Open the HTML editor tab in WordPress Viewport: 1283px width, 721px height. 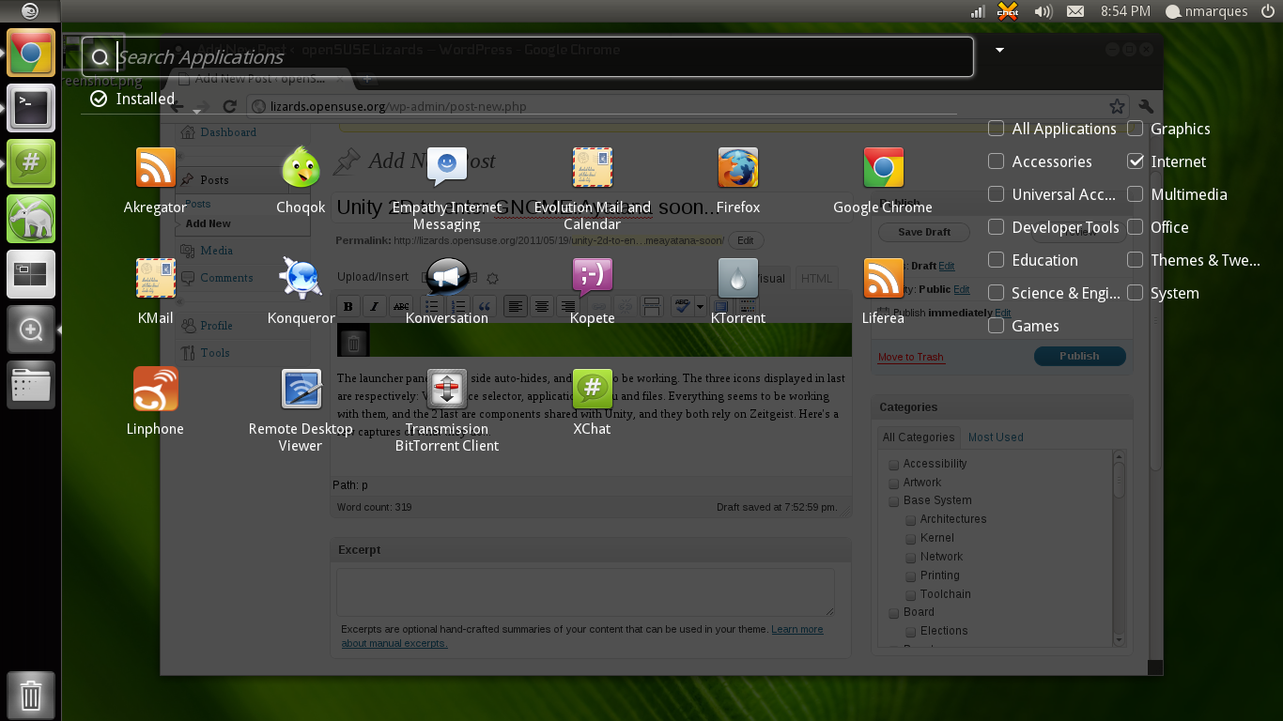pos(816,278)
